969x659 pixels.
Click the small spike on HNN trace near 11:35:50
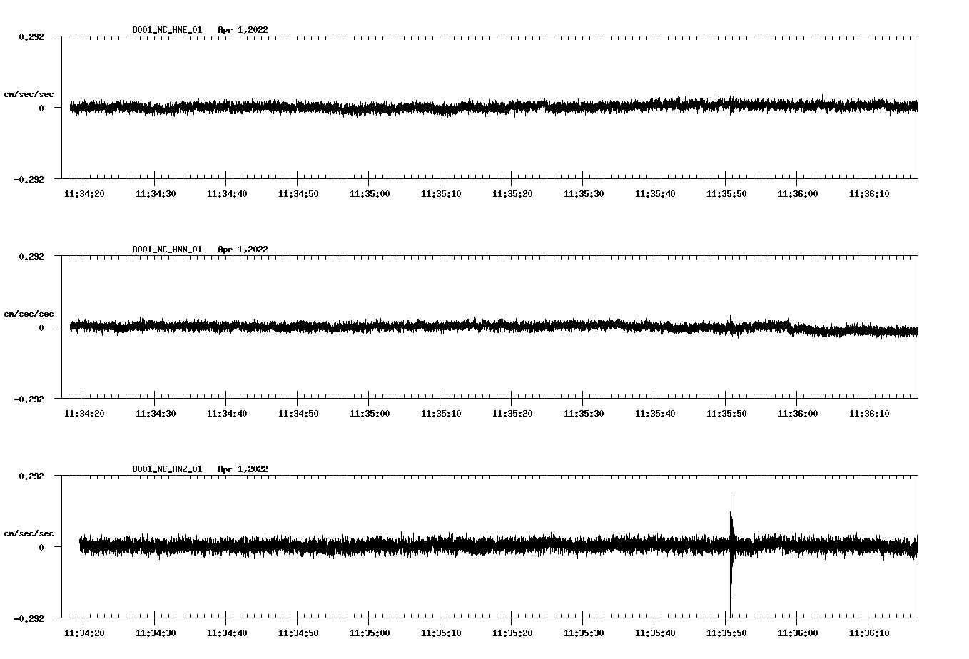click(731, 327)
